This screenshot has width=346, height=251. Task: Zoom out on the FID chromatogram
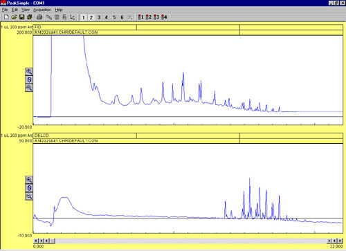pyautogui.click(x=29, y=88)
